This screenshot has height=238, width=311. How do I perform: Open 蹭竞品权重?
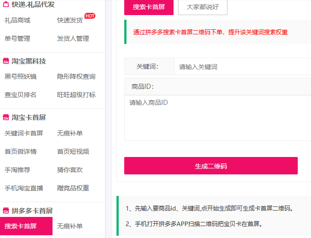click(73, 188)
